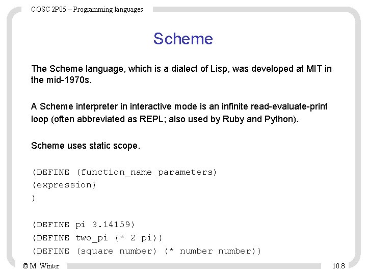Click the code line '(expression)'
367x275 pixels.
[x=64, y=185]
